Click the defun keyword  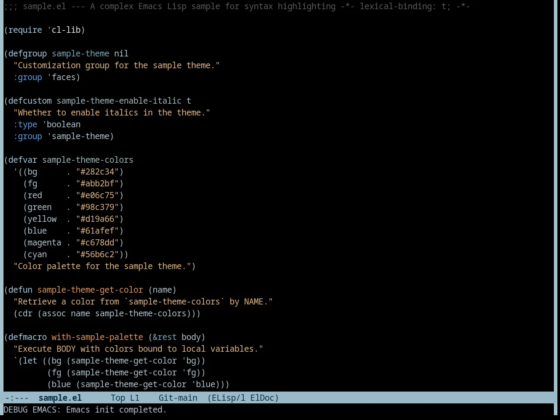pos(20,290)
